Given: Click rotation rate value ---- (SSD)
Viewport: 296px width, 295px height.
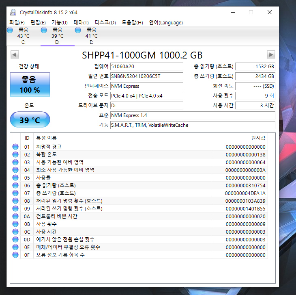Looking at the screenshot, I should [255, 86].
